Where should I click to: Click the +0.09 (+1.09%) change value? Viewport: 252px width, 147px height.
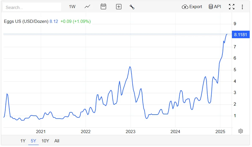click(x=75, y=21)
